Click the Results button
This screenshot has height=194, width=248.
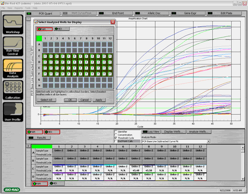click(39, 138)
